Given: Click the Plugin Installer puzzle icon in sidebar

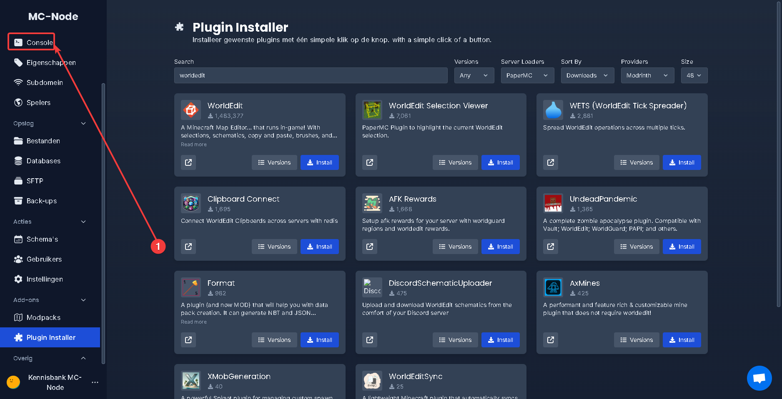Looking at the screenshot, I should coord(18,337).
